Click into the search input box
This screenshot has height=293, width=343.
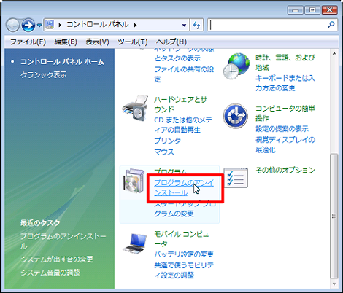(x=268, y=25)
